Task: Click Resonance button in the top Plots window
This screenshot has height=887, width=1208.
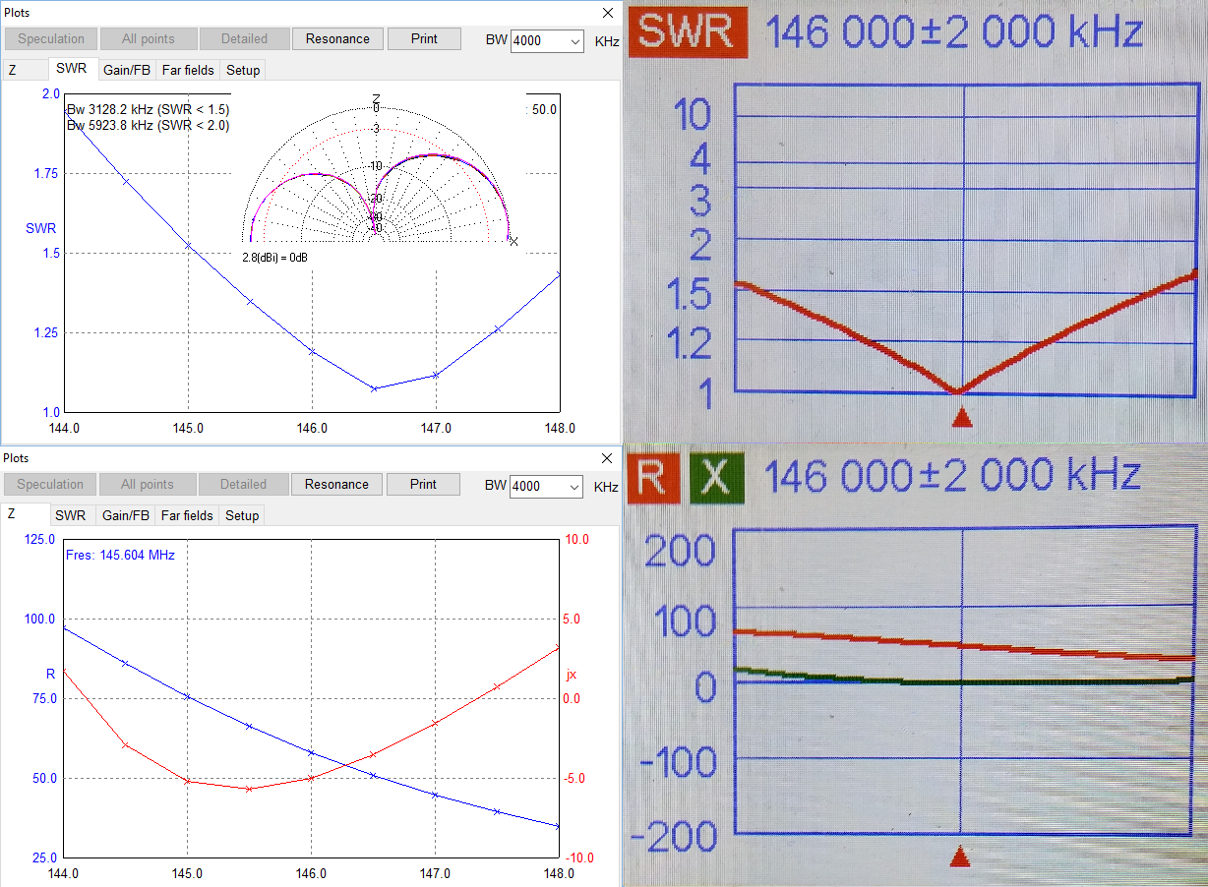Action: pyautogui.click(x=337, y=39)
